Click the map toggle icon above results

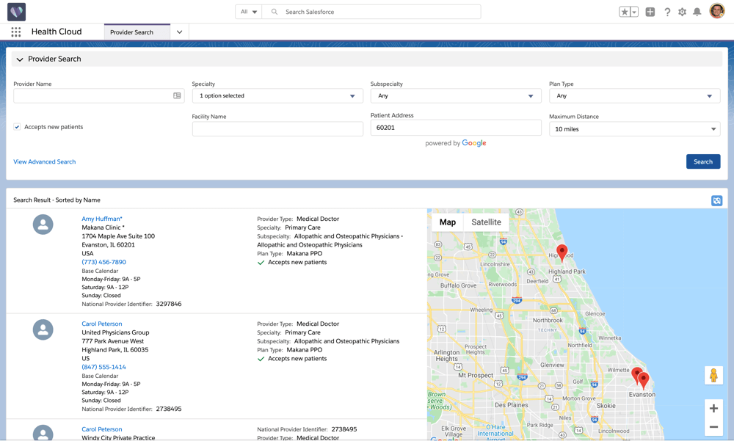click(x=716, y=200)
